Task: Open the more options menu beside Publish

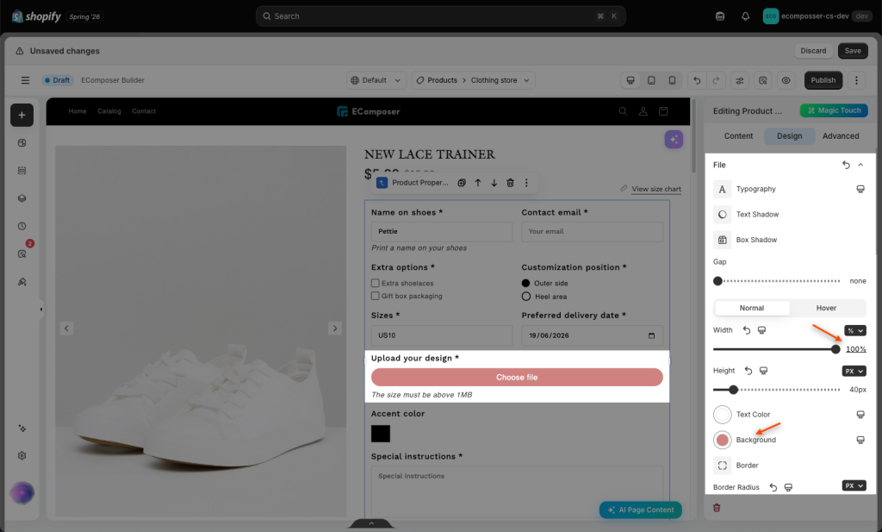Action: [856, 80]
